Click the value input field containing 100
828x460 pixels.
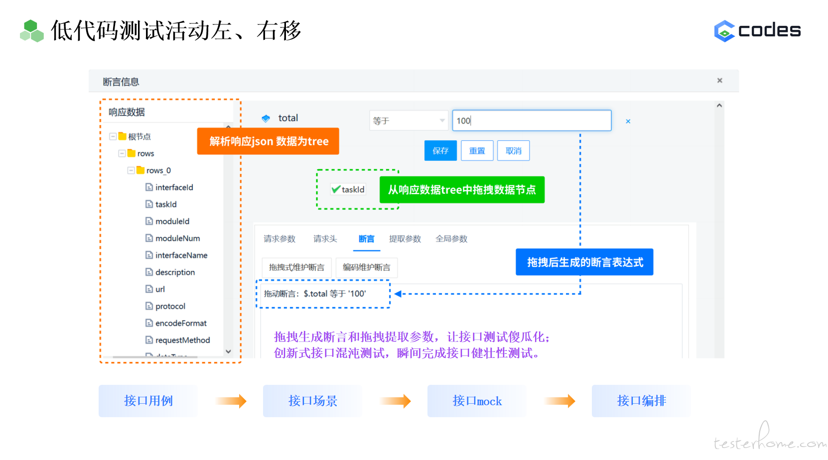point(531,121)
